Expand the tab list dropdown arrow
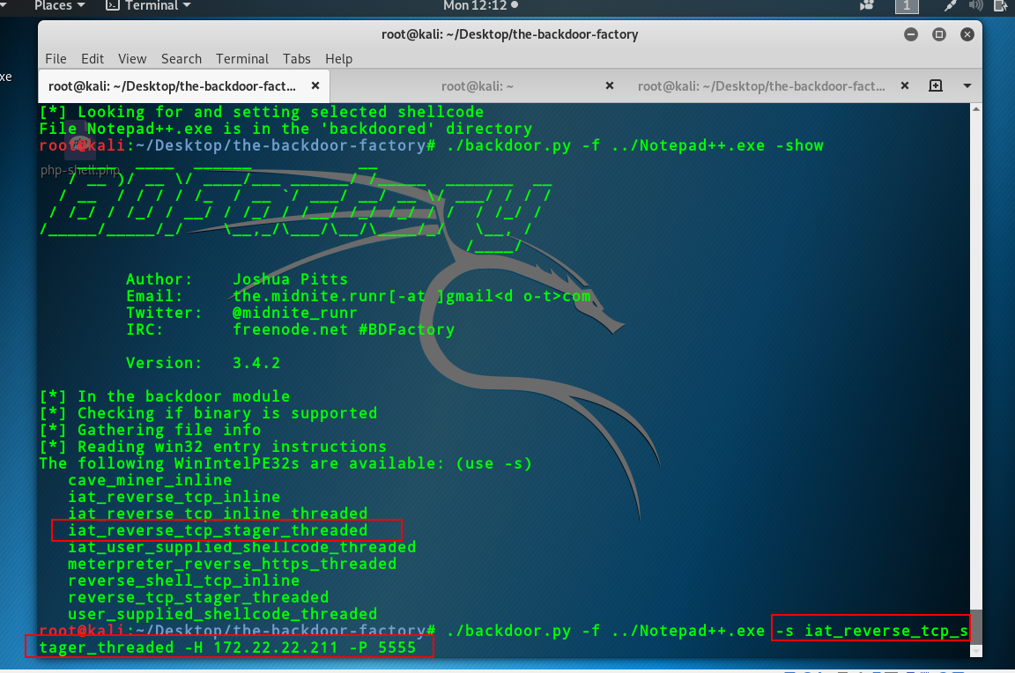 (967, 85)
